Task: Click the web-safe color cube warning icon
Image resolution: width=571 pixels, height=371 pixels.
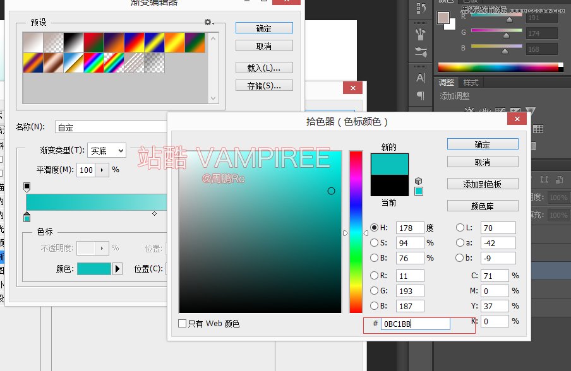Action: click(x=418, y=181)
